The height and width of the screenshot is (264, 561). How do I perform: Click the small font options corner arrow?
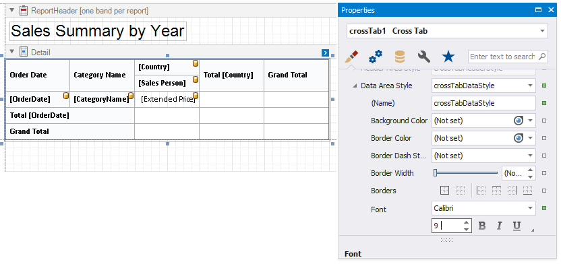(x=533, y=230)
